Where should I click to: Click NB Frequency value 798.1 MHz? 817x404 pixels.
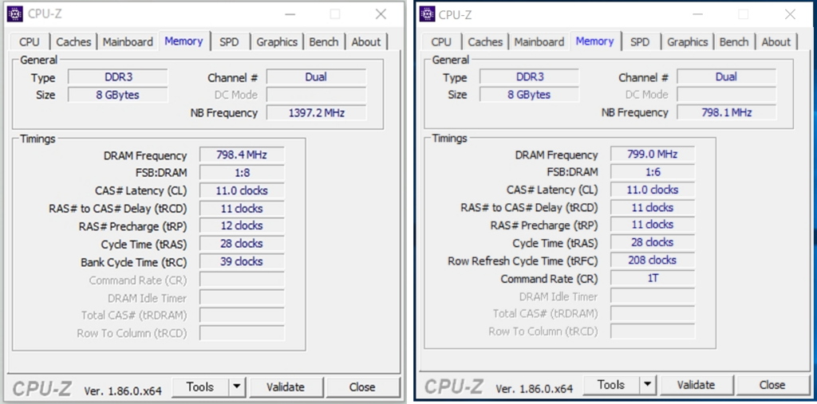pos(726,112)
